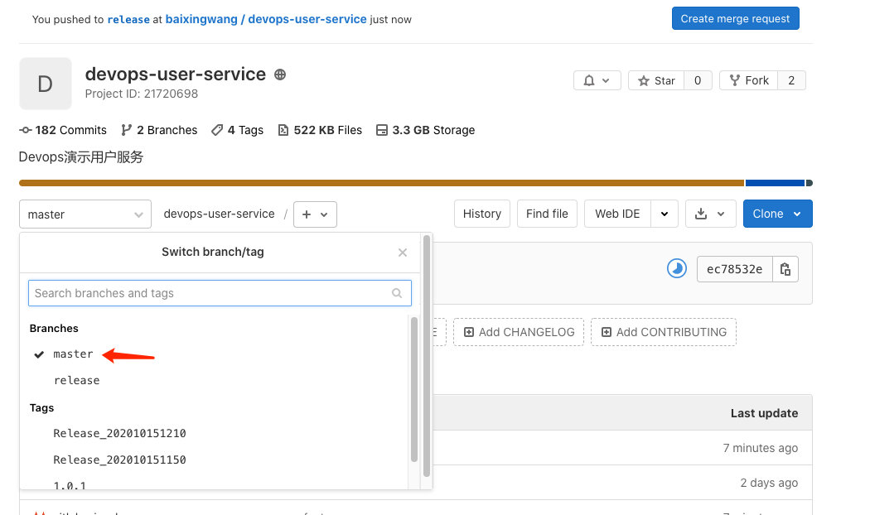Click Add CONTRIBUTING button
870x515 pixels.
point(664,332)
